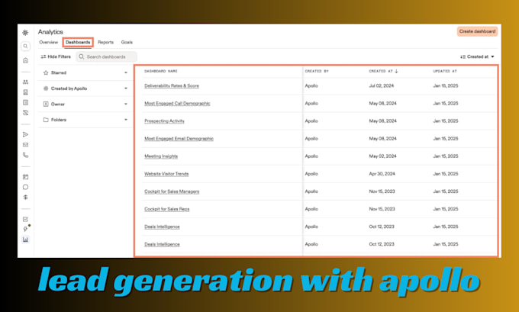The image size is (519, 312).
Task: Open the Deals dollar-sign icon
Action: (x=25, y=197)
